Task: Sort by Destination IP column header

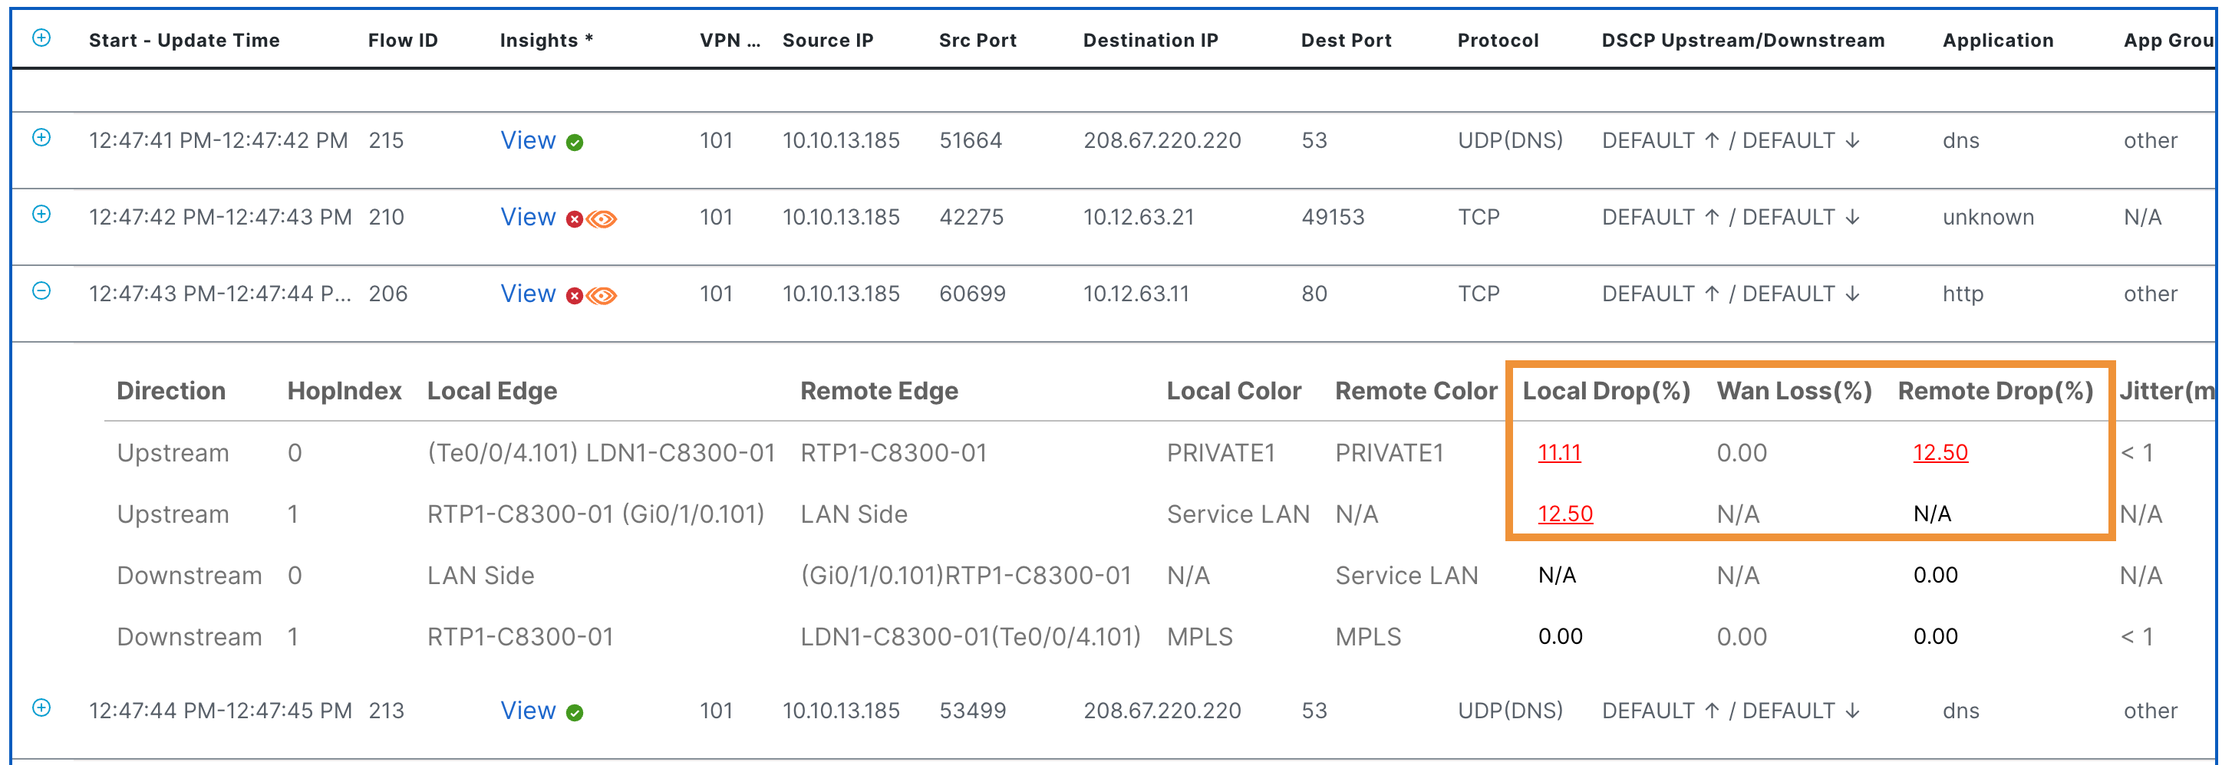Action: (x=1151, y=41)
